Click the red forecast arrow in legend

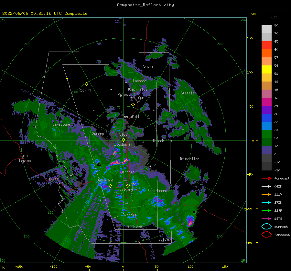point(266,178)
